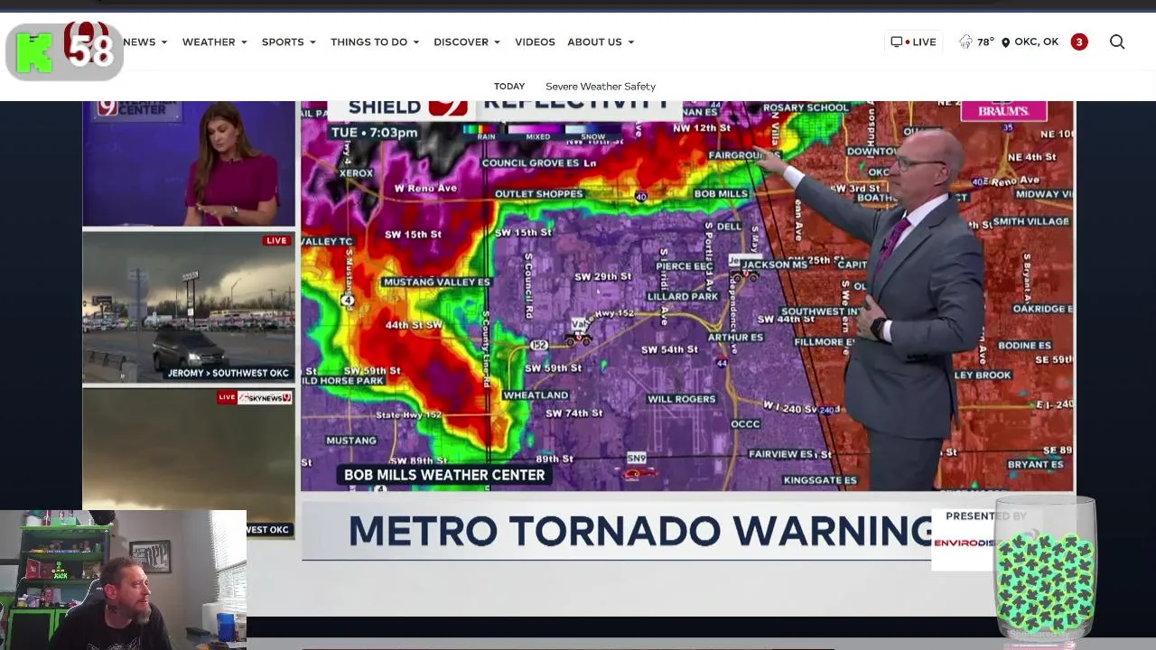Click the K 58 station logo
Image resolution: width=1156 pixels, height=650 pixels.
point(64,51)
